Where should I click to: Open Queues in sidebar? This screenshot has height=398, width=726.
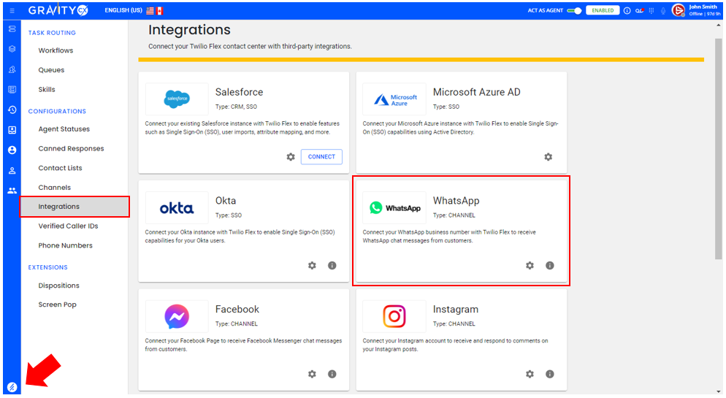(x=51, y=70)
